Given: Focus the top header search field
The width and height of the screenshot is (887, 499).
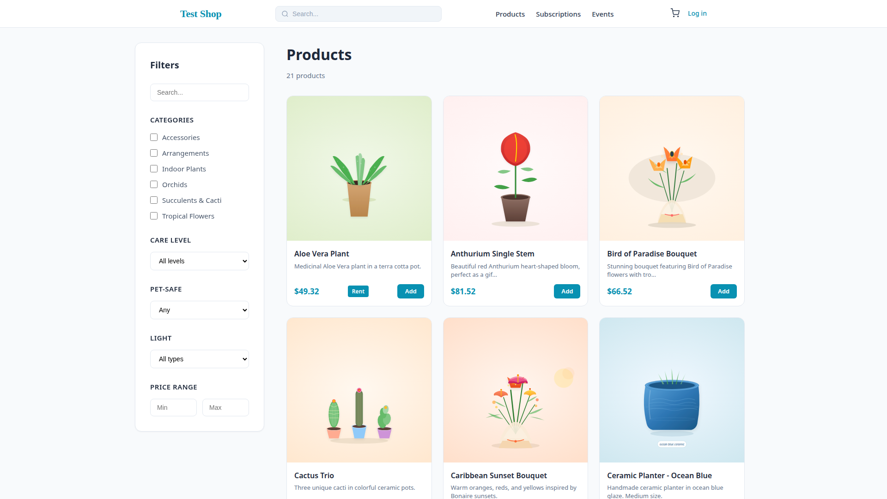Looking at the screenshot, I should tap(358, 14).
